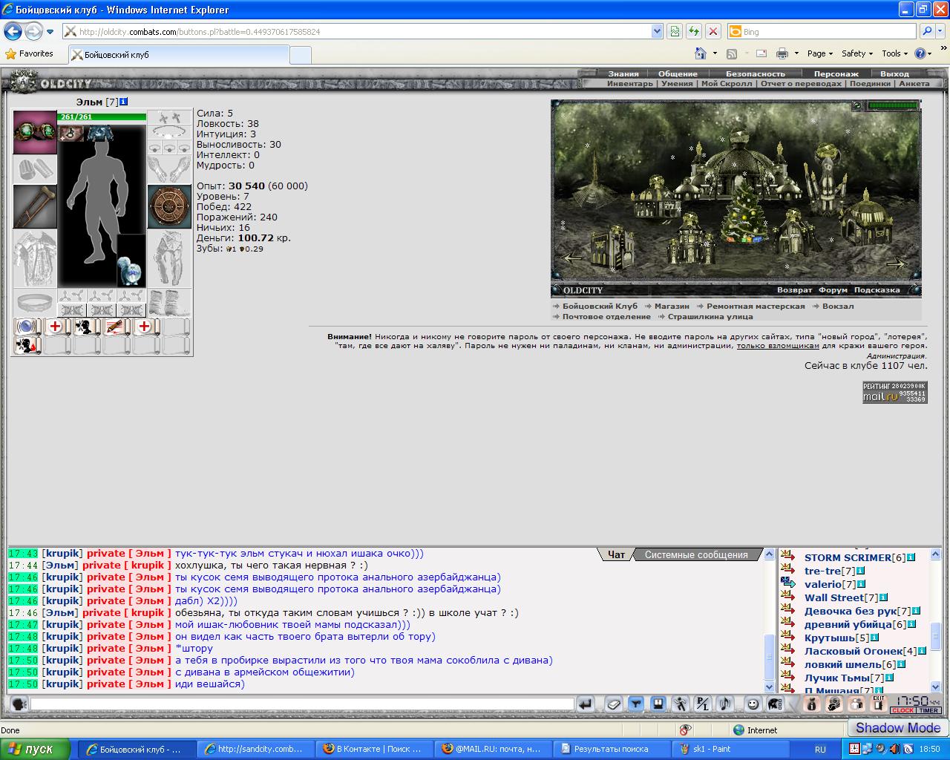Toggle the running man icon in chat bar
Screen dimensions: 950x760
[x=680, y=704]
